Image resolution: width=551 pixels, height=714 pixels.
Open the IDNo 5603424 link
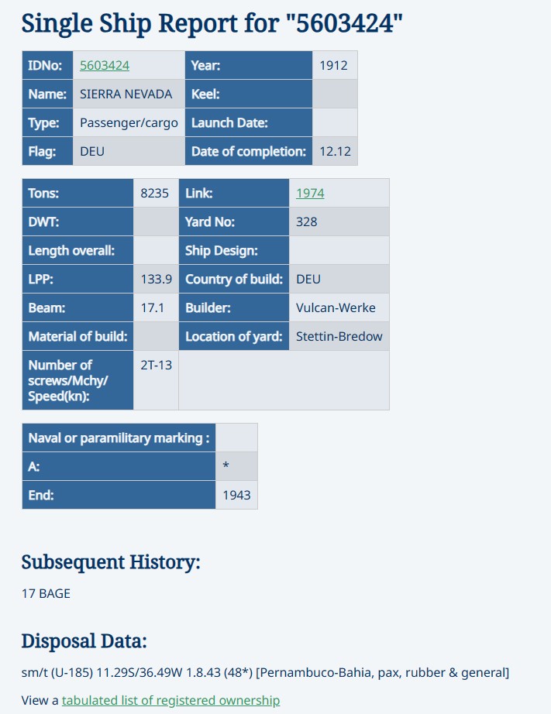(105, 66)
